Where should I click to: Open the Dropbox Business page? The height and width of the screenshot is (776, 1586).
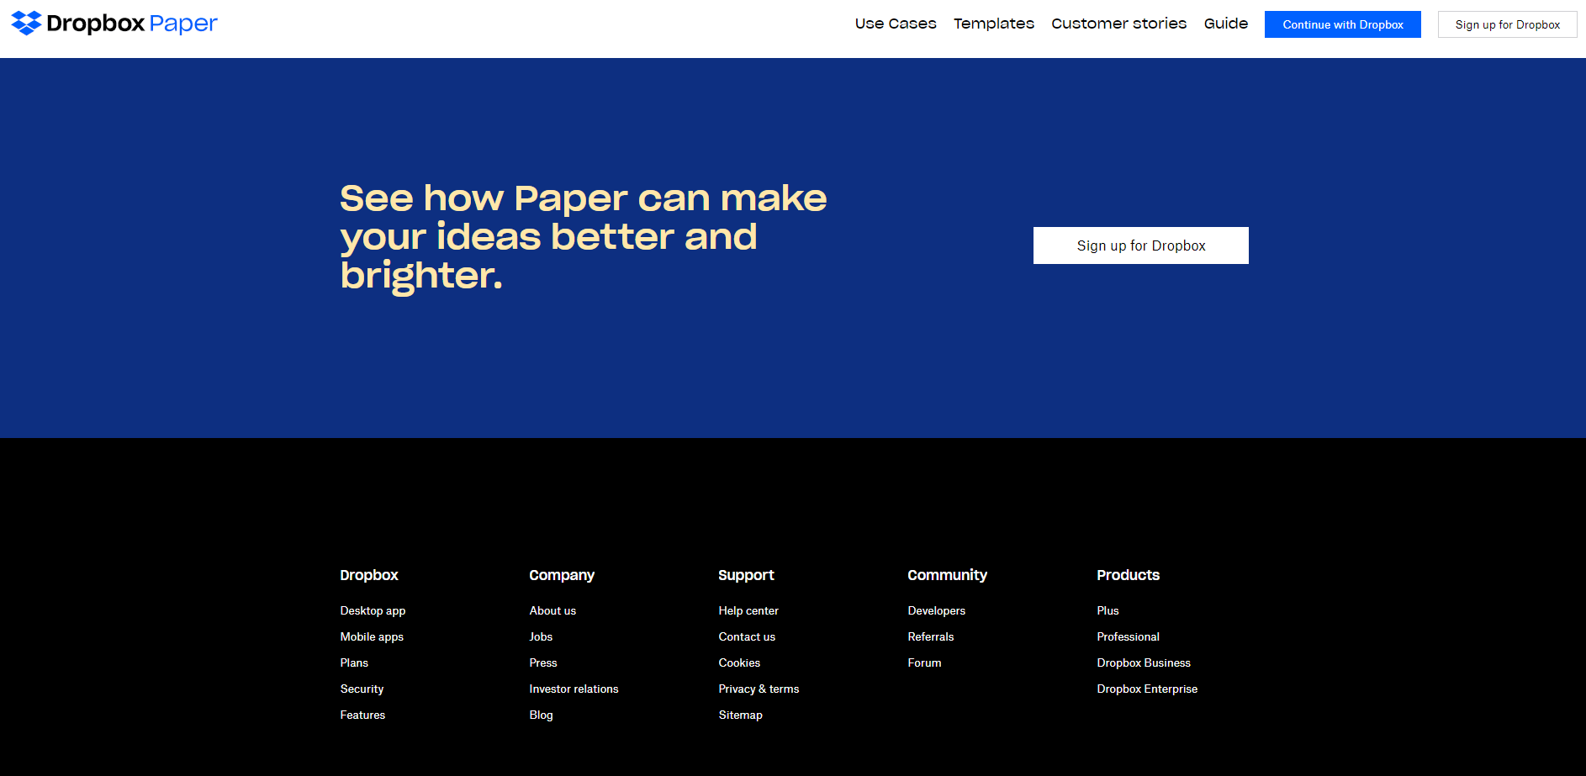1144,663
